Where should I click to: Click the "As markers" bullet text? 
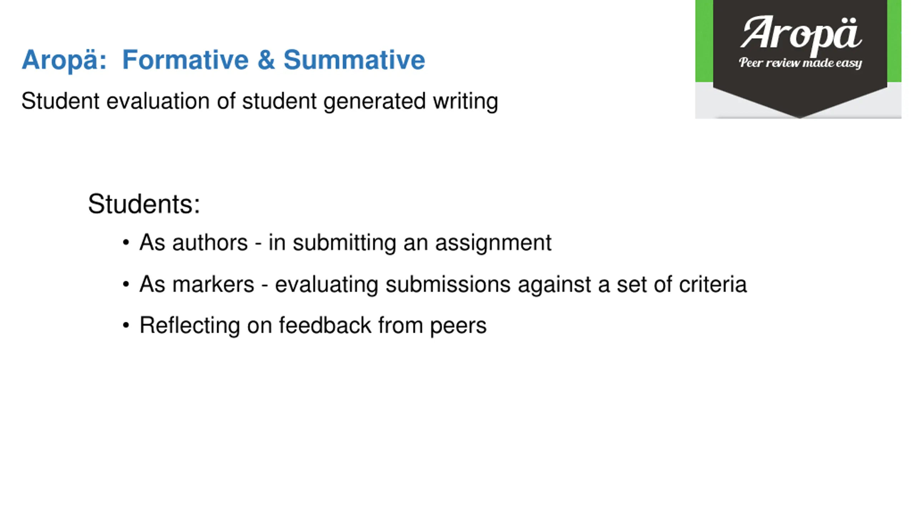(197, 284)
